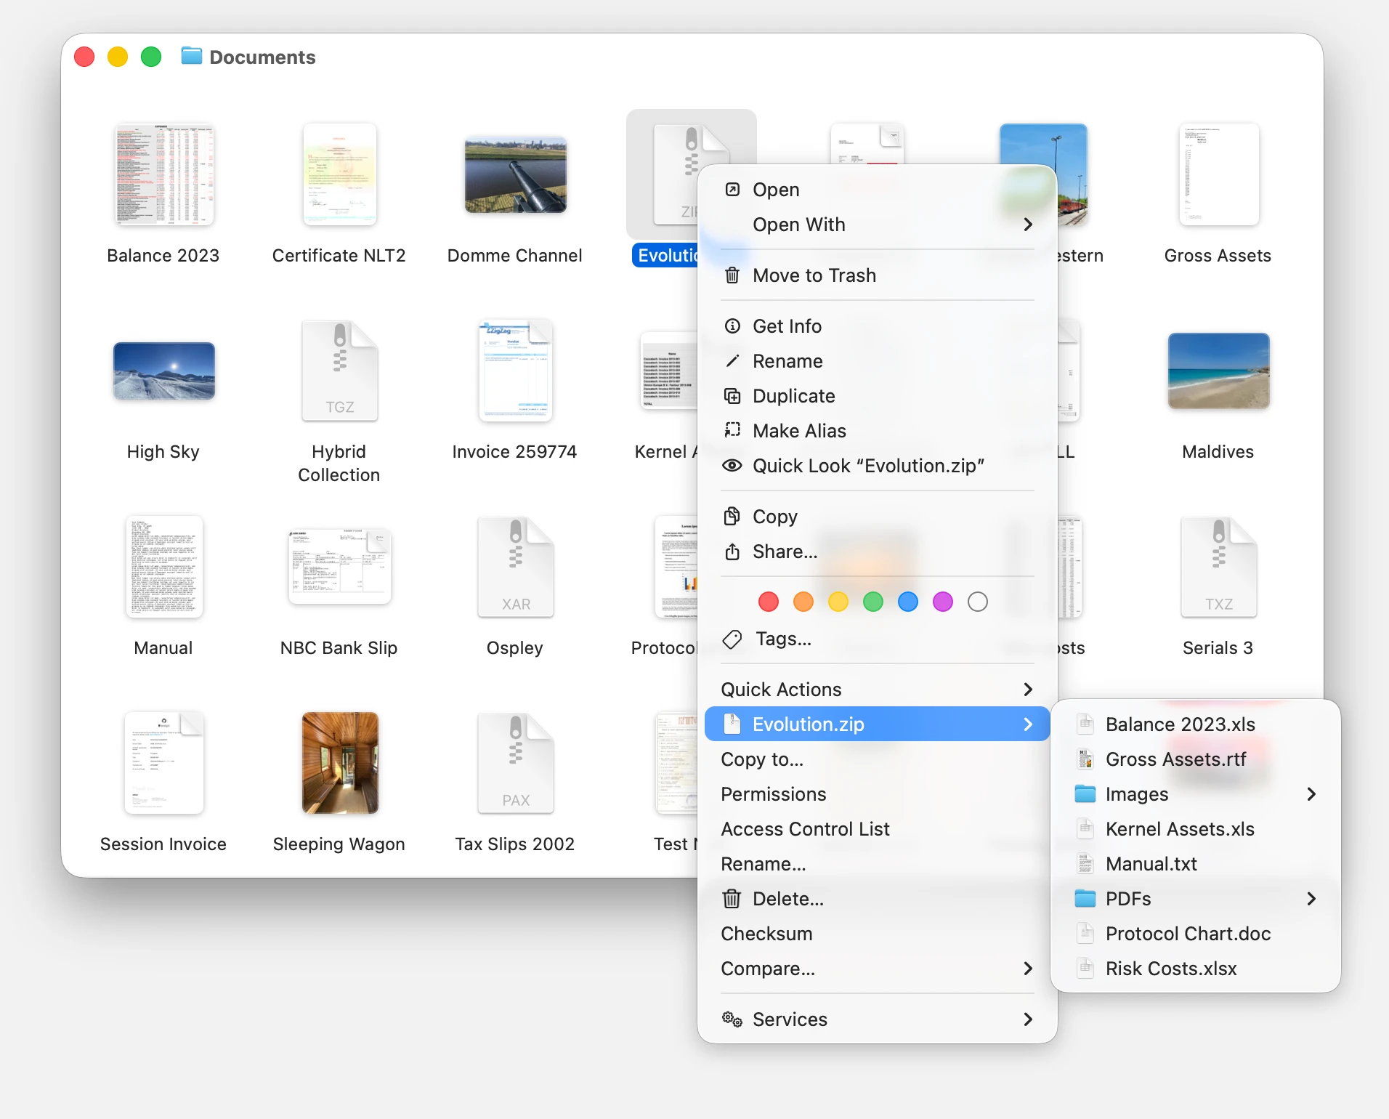Select the Sleeping Wagon photo thumbnail
This screenshot has width=1389, height=1119.
(340, 763)
